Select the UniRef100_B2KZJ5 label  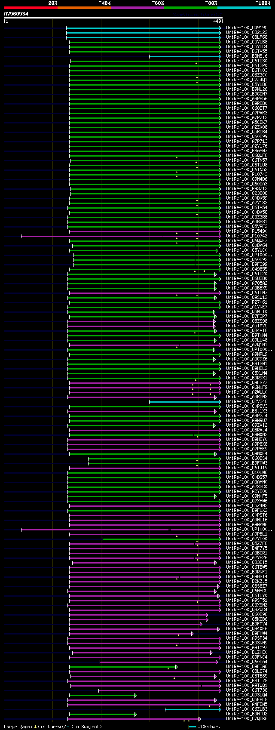(x=247, y=581)
